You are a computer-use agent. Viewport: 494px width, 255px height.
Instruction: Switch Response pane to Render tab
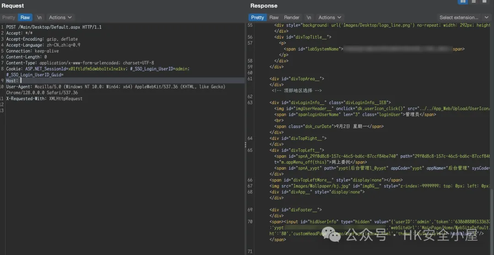tap(292, 18)
